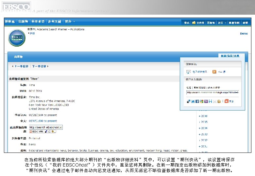Click the round face share icon
This screenshot has height=176, width=255.
[x=219, y=101]
